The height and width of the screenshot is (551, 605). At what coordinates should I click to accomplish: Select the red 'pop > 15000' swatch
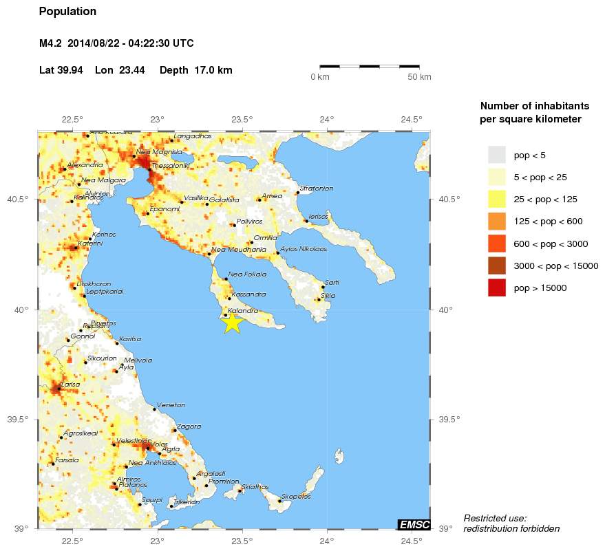click(496, 288)
